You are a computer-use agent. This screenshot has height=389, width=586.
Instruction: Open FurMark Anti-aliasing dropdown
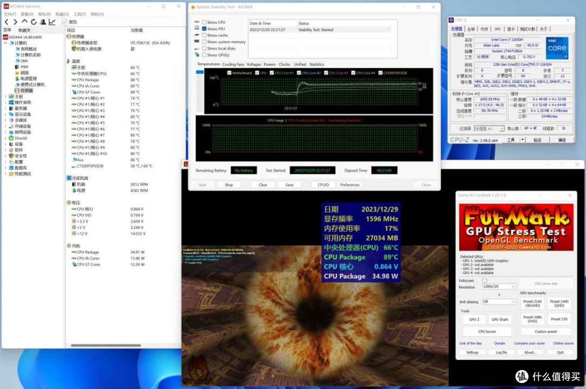[x=499, y=302]
